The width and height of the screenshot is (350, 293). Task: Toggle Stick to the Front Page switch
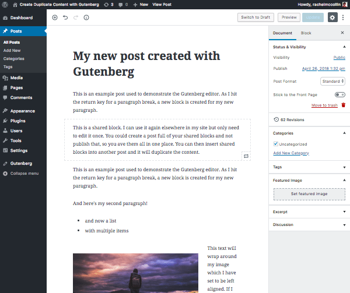pyautogui.click(x=339, y=94)
